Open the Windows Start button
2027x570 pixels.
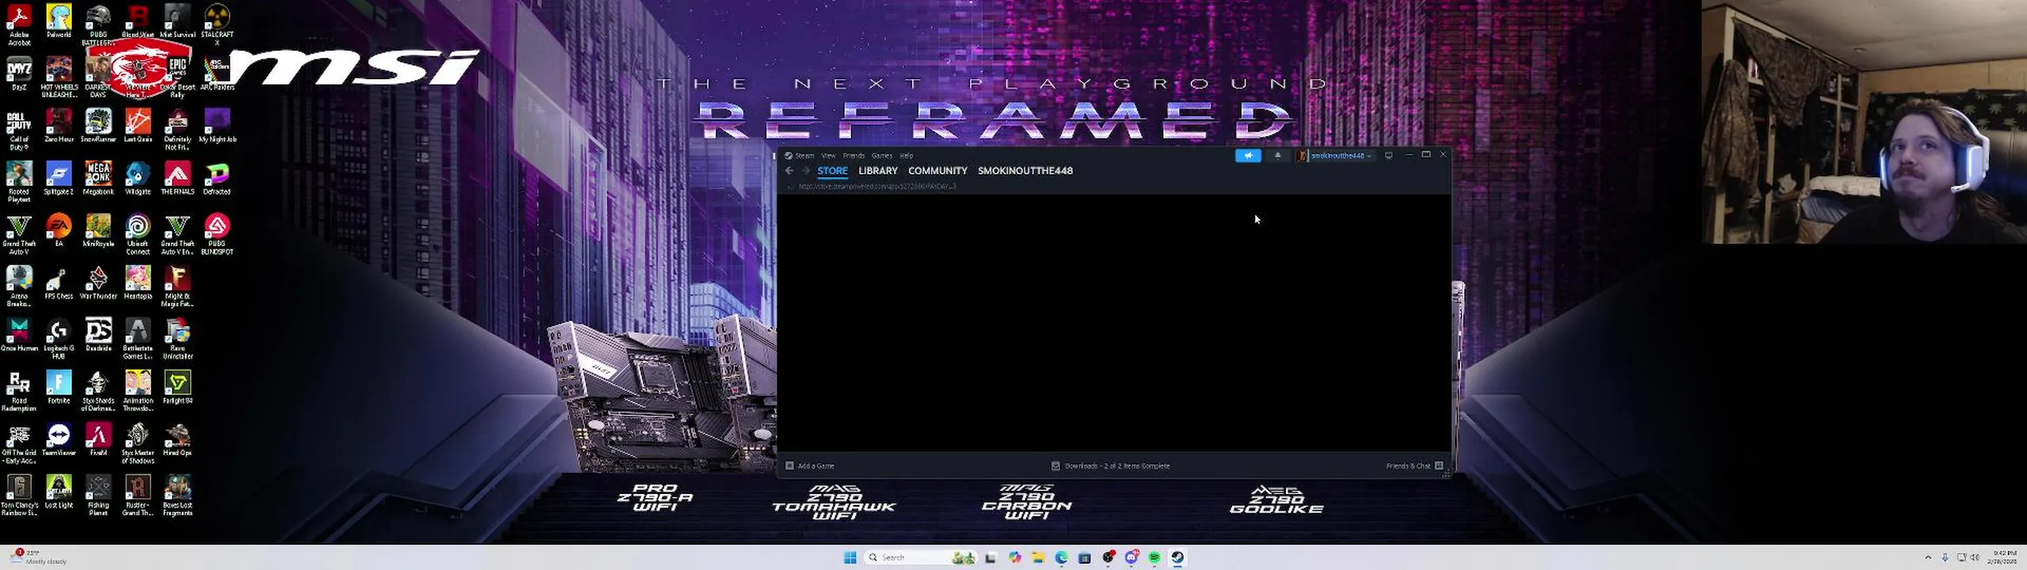[850, 558]
